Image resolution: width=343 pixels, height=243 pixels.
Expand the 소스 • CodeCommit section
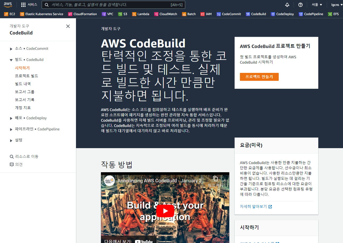click(11, 49)
